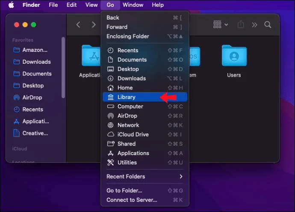Open the Finder app menu
295x212 pixels.
(x=31, y=5)
